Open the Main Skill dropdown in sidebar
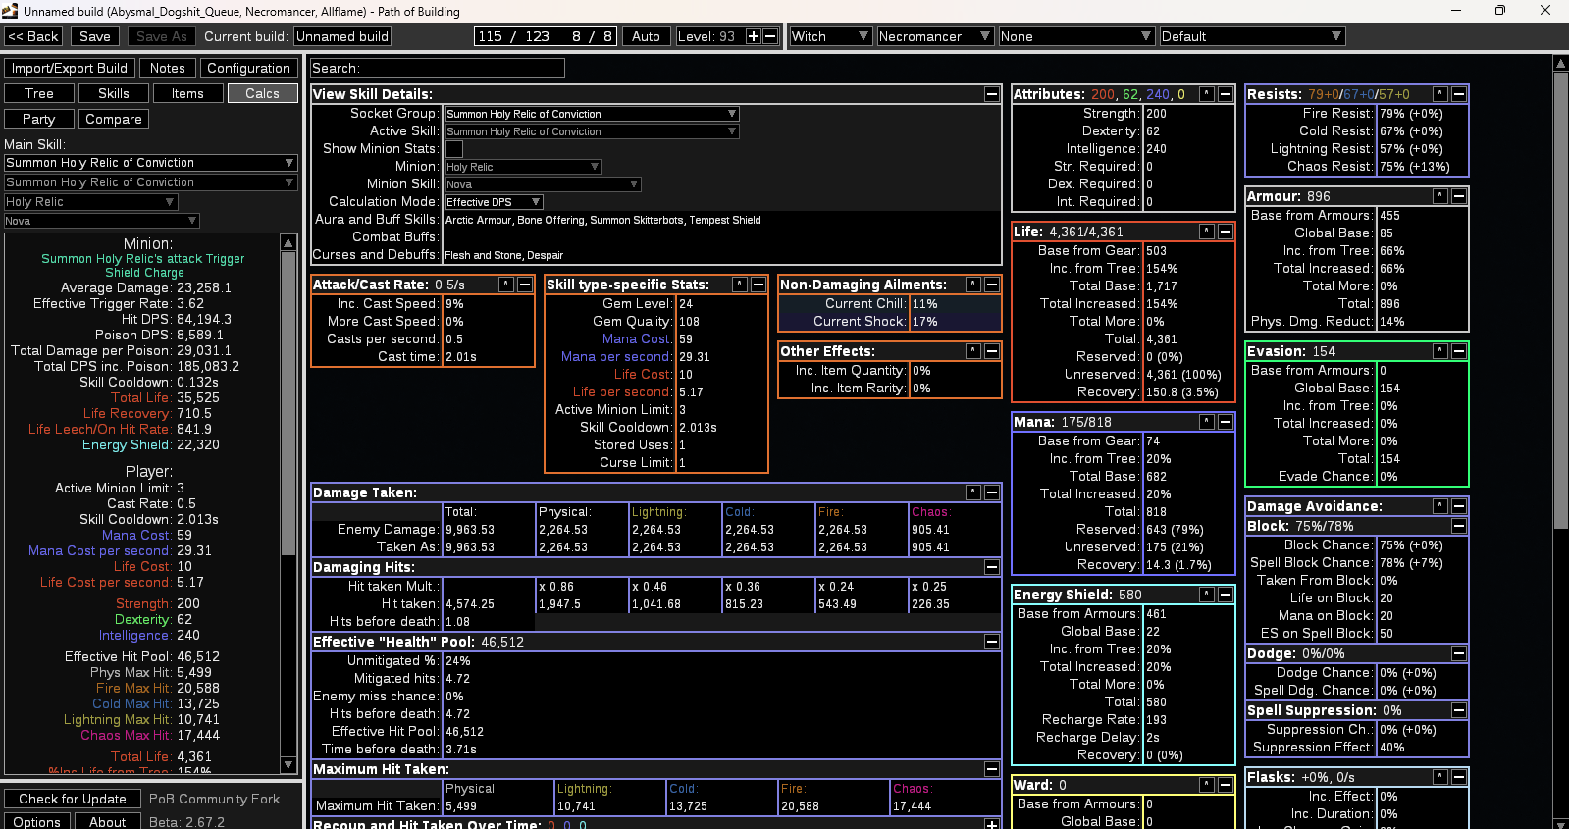This screenshot has height=829, width=1569. (x=150, y=163)
